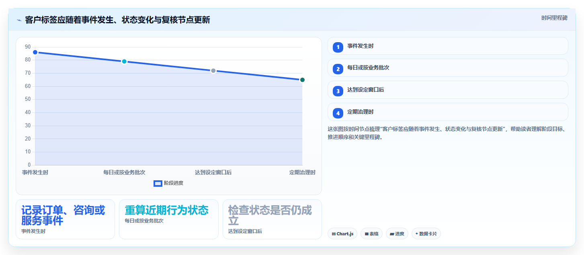Click the Chart.js tag chip
Image resolution: width=584 pixels, height=255 pixels.
coord(342,234)
